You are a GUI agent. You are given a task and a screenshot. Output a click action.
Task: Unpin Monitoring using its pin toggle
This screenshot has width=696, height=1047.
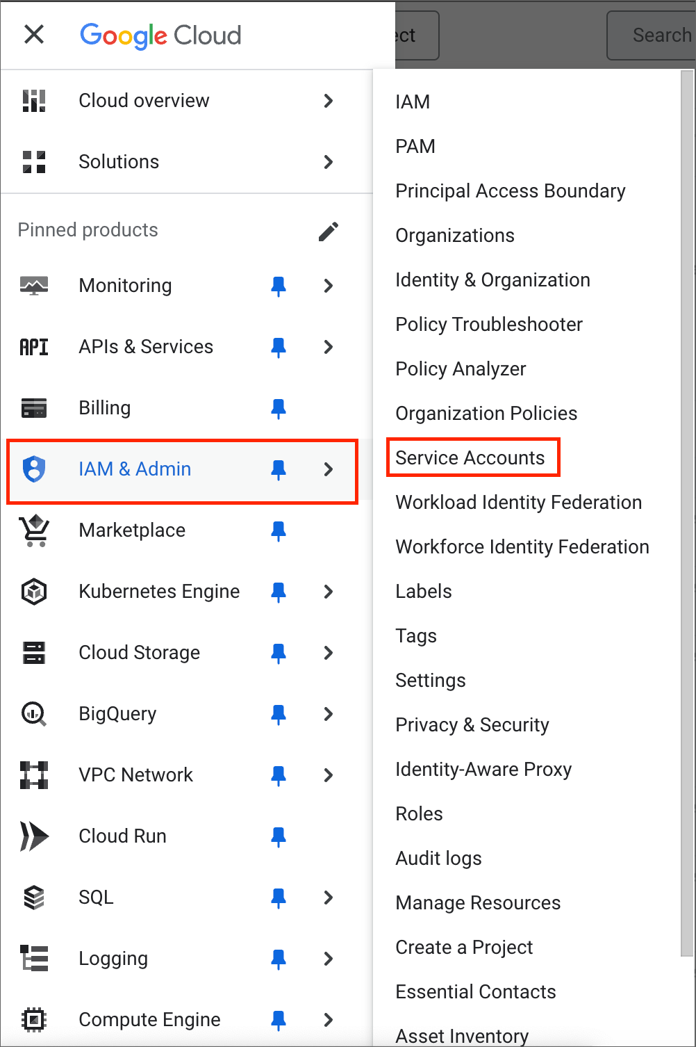(279, 286)
